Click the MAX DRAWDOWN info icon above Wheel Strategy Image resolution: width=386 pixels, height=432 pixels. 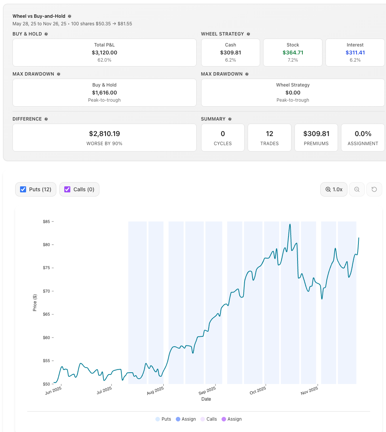coord(246,74)
